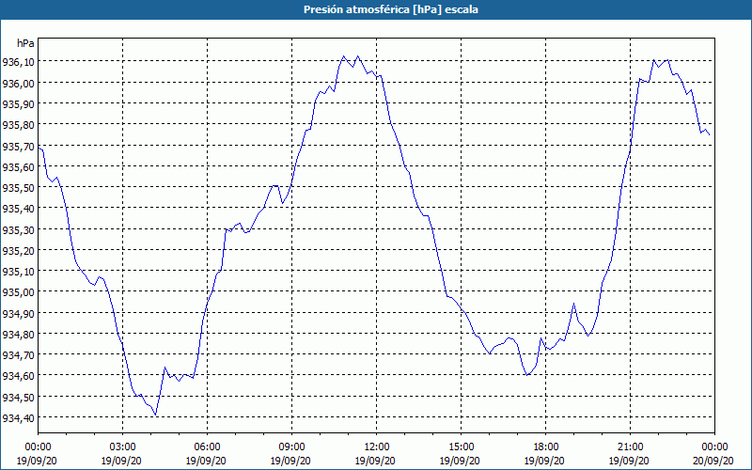The image size is (752, 470).
Task: Select the 934,60 axis value
Action: point(18,376)
